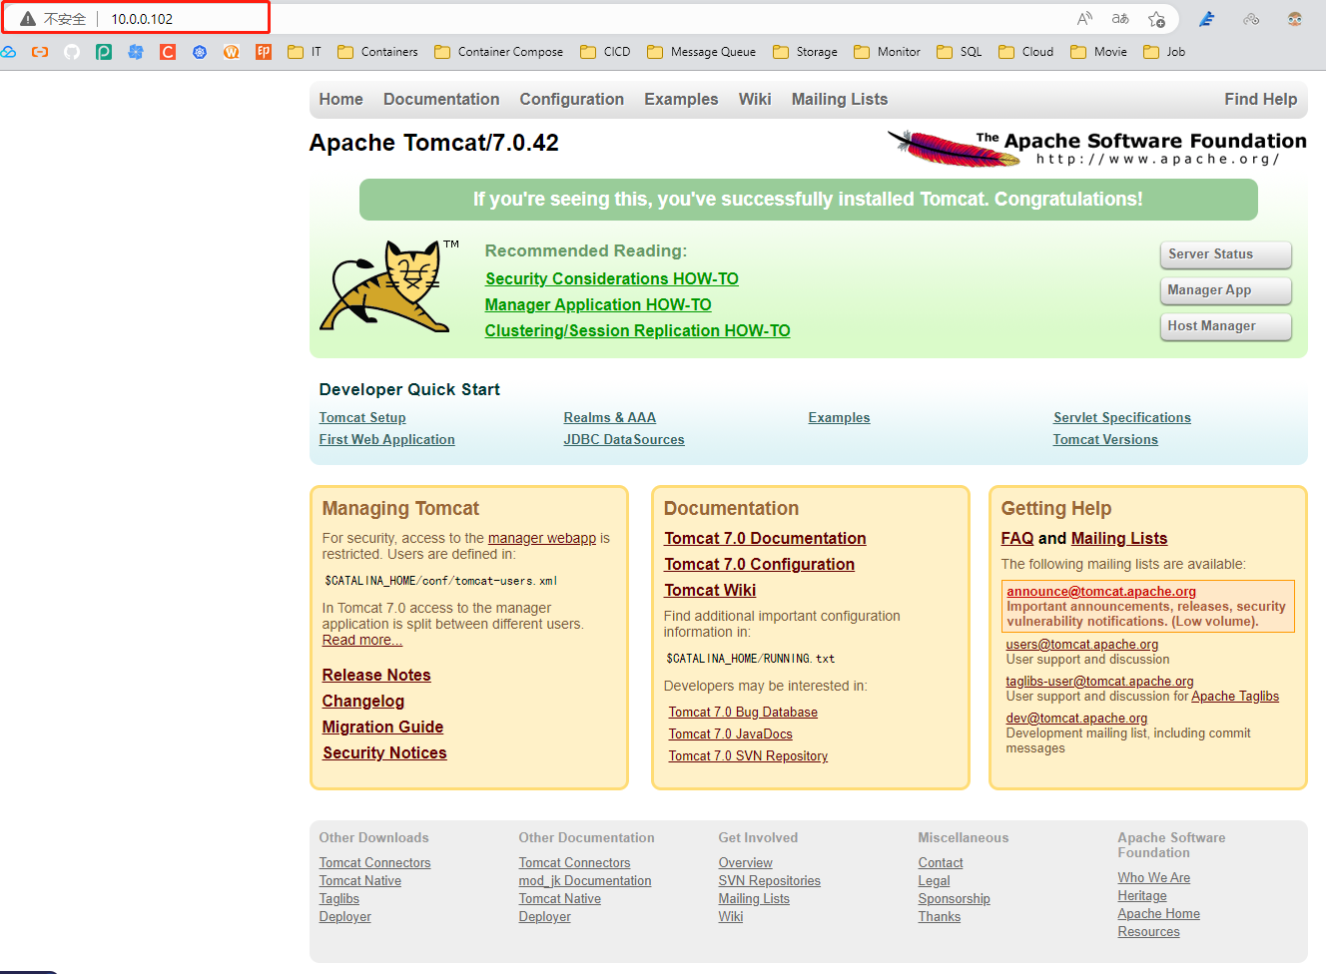Open the Tomcat 7.0 Documentation link
The width and height of the screenshot is (1326, 974).
coord(765,538)
